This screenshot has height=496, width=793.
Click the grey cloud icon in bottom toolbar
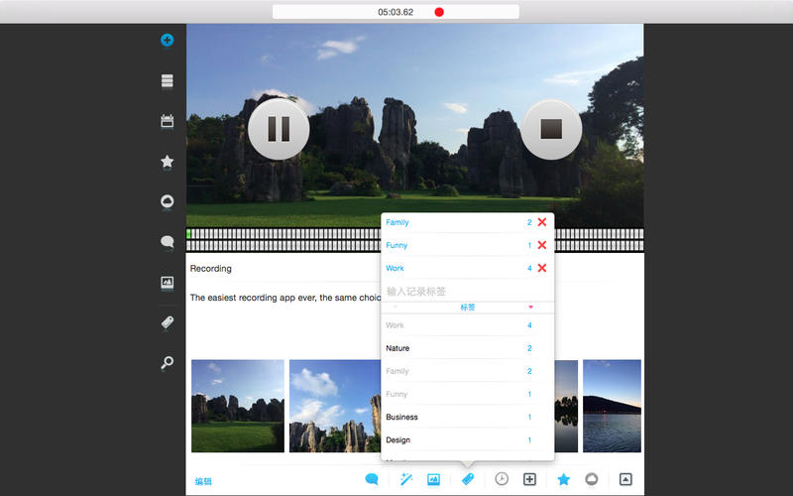(x=591, y=479)
